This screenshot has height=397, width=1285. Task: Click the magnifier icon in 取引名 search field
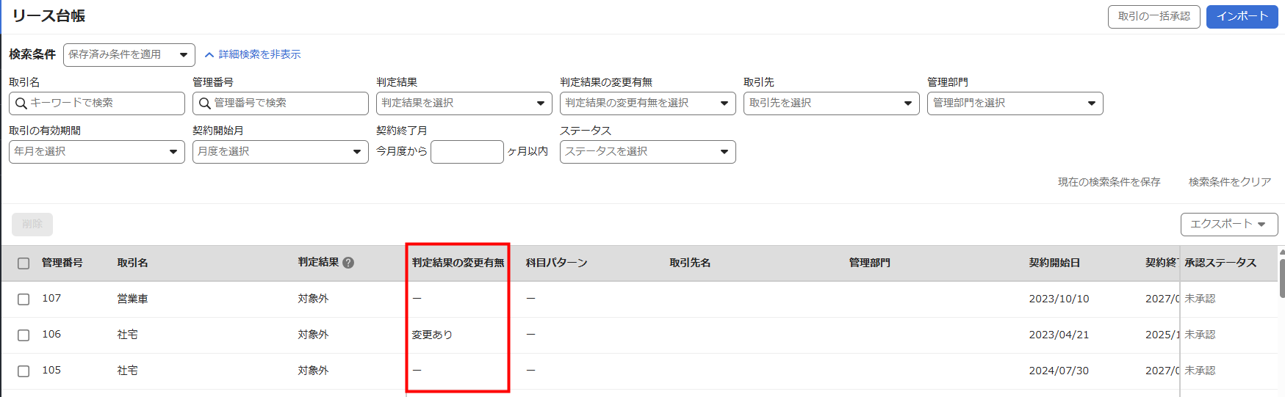pos(21,103)
